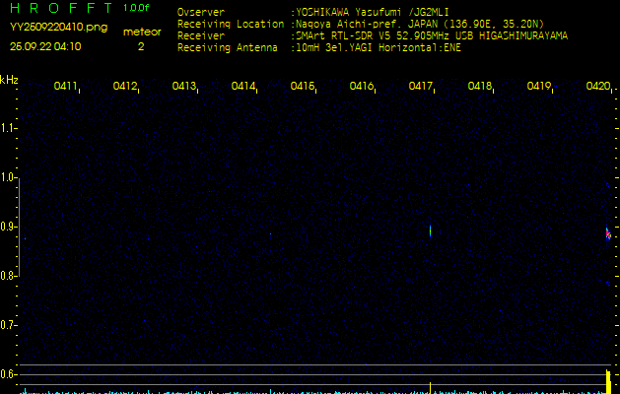Click filename YY2509220410.png
This screenshot has height=394, width=620.
(58, 27)
